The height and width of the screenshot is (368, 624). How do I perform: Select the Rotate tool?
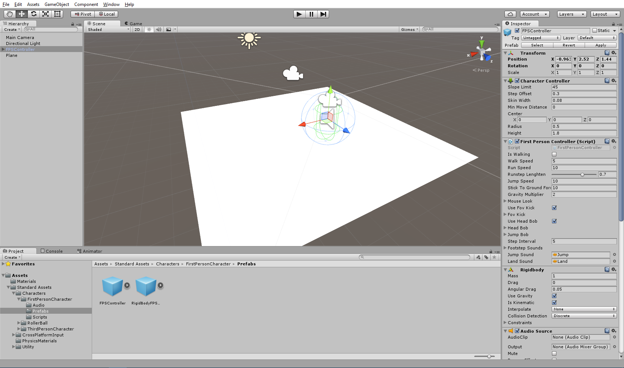[33, 14]
